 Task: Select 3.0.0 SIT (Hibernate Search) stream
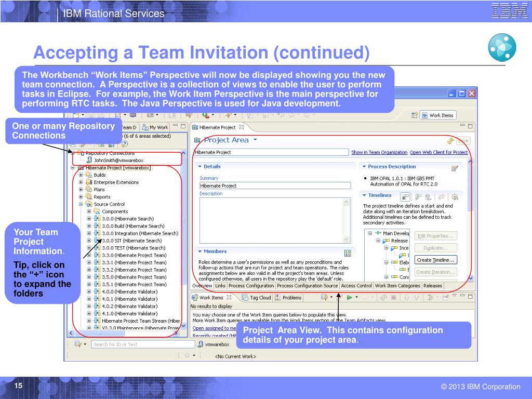131,241
